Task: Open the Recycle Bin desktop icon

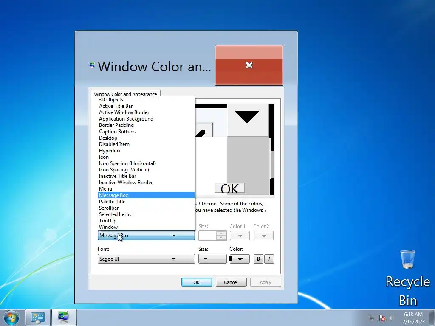Action: click(408, 278)
